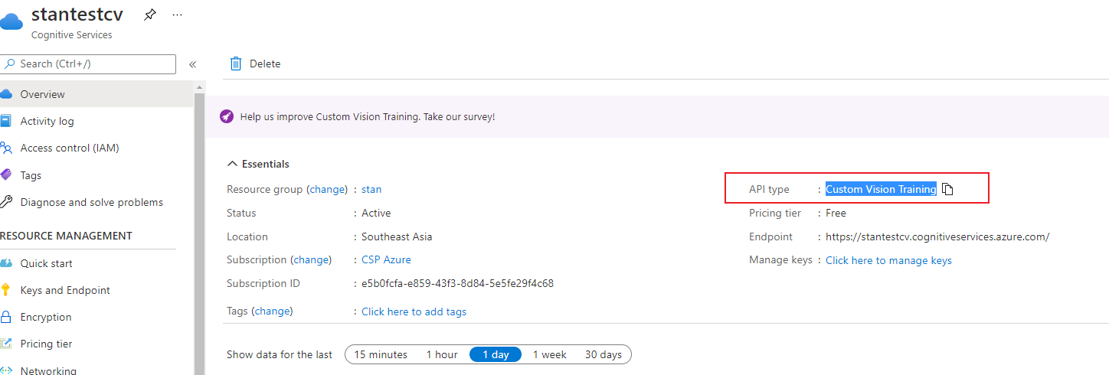Click the Access control people icon
Screen dimensions: 1109x375
click(x=6, y=148)
